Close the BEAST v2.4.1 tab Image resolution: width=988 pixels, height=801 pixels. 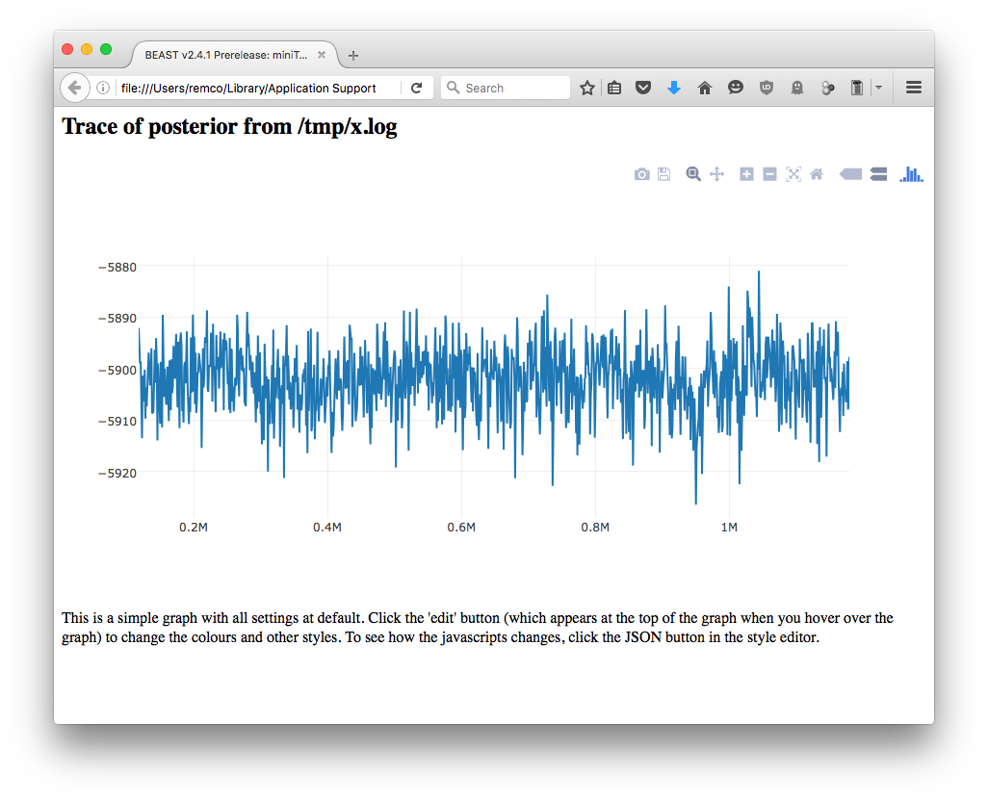[322, 55]
